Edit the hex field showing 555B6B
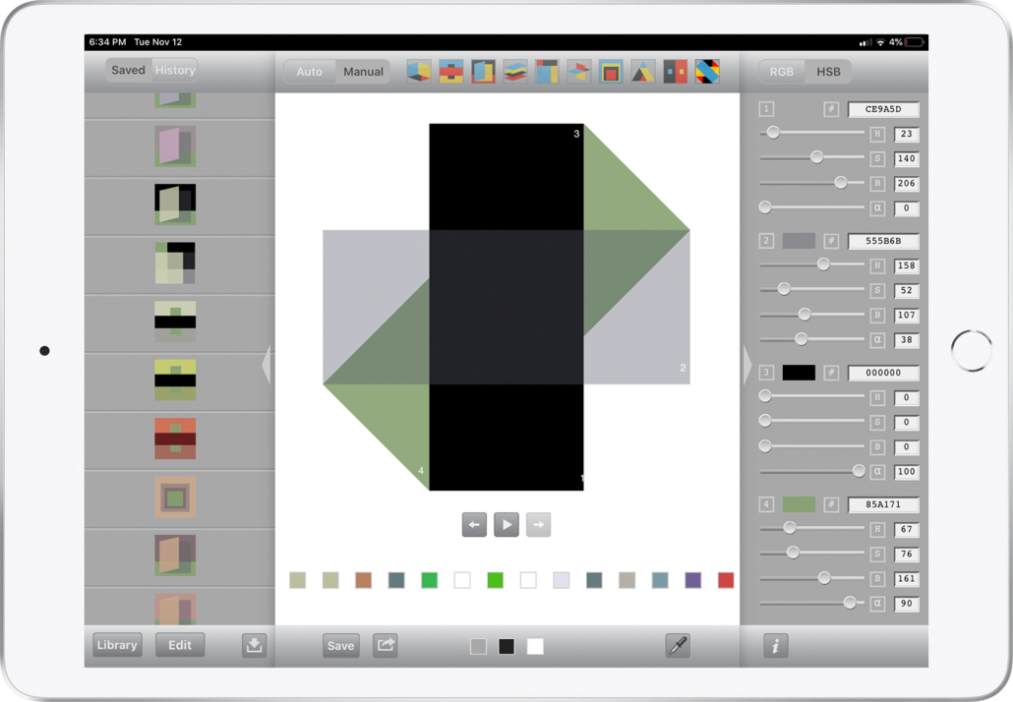This screenshot has width=1013, height=702. tap(883, 241)
